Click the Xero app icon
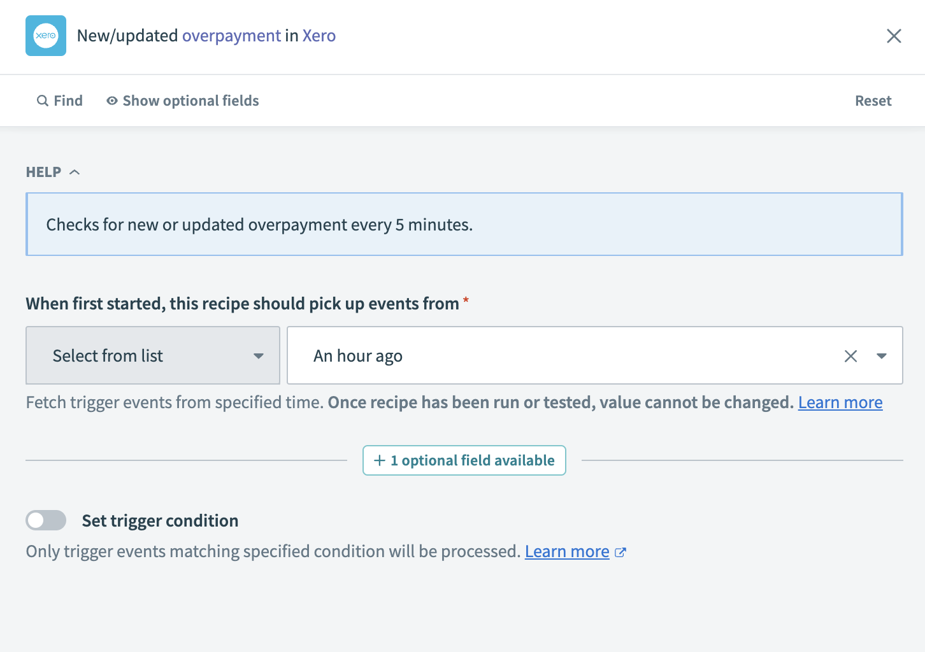This screenshot has height=652, width=925. tap(45, 36)
